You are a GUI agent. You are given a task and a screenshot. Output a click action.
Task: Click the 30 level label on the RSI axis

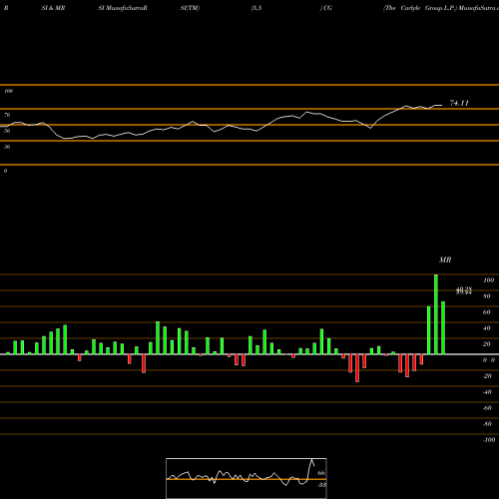7,147
